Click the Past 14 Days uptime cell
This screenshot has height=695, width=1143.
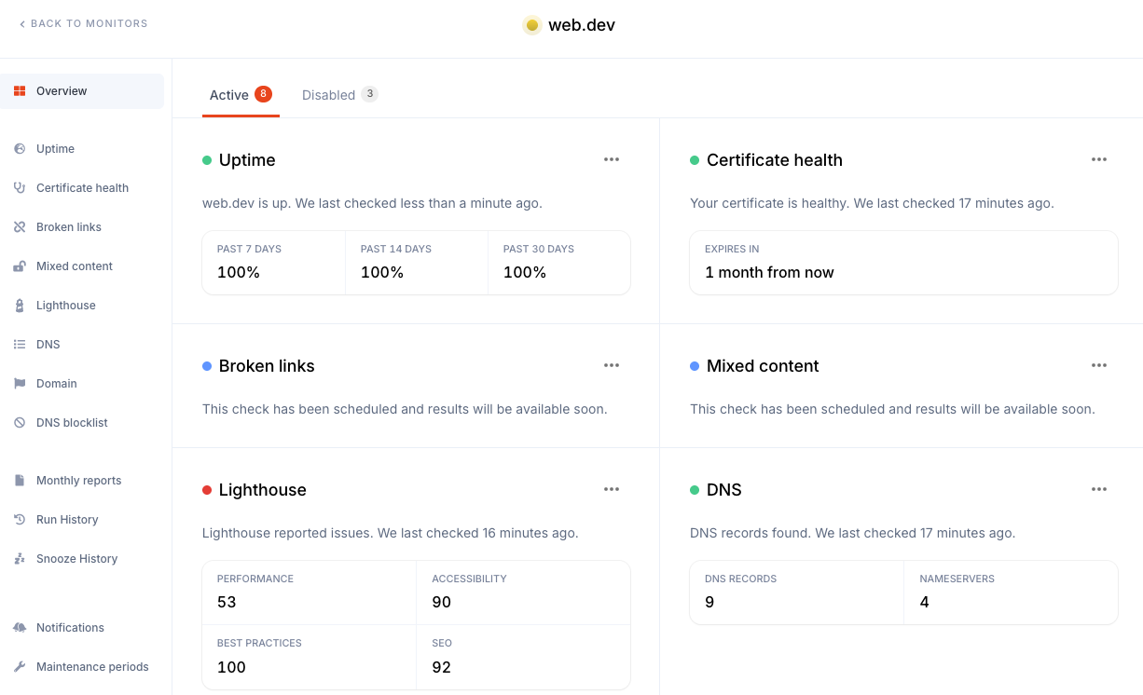[417, 263]
